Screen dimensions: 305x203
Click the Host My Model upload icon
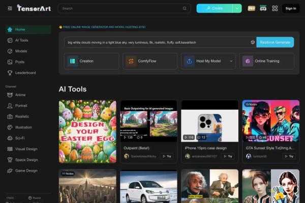point(189,61)
